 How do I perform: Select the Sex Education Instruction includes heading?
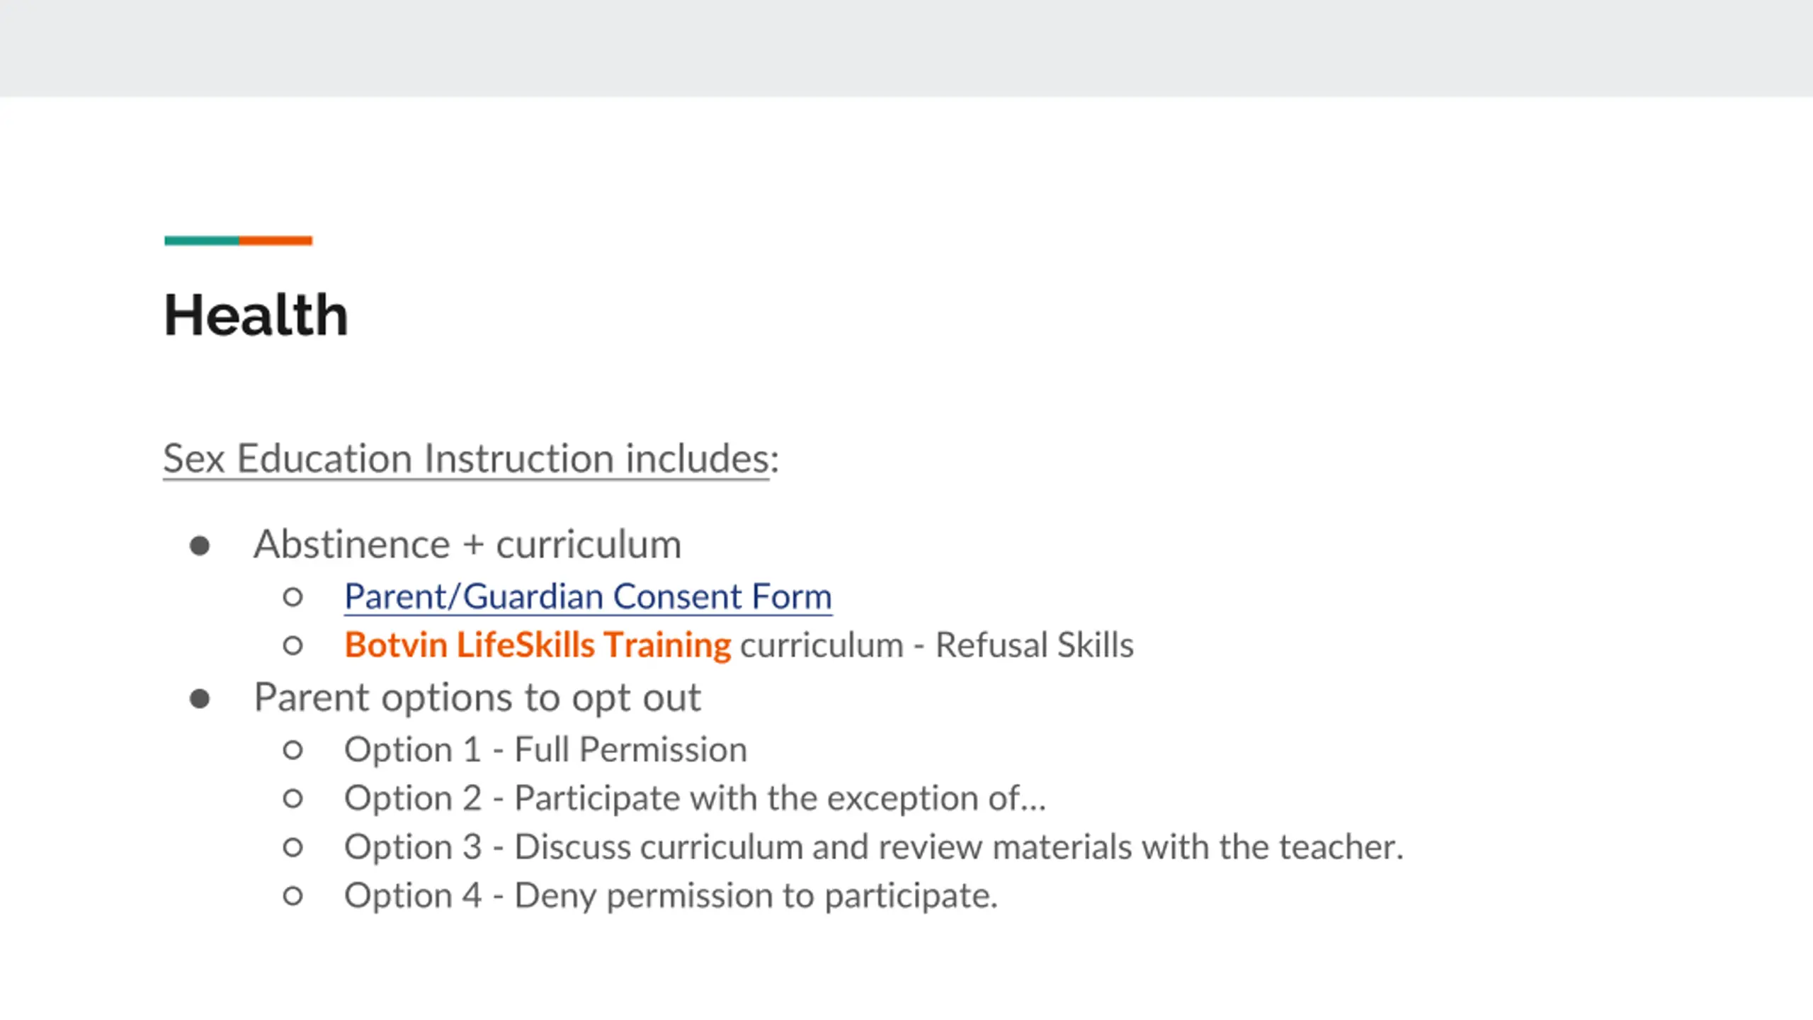471,458
